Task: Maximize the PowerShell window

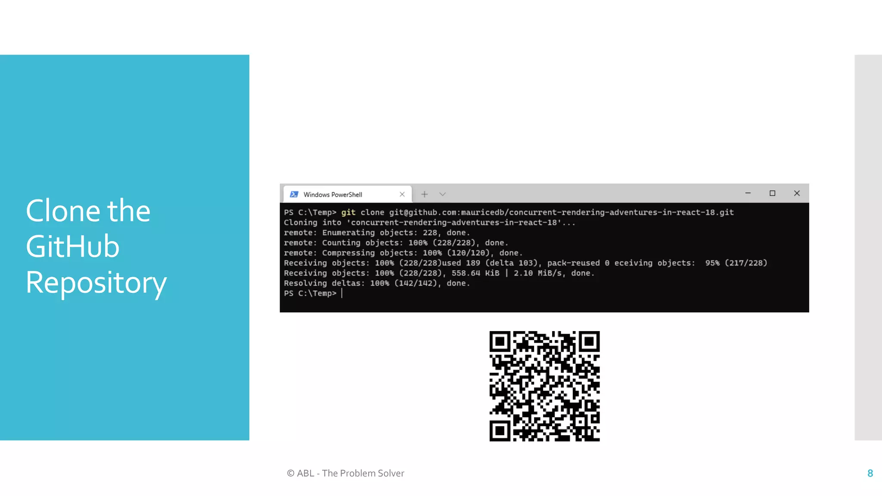Action: (x=772, y=193)
